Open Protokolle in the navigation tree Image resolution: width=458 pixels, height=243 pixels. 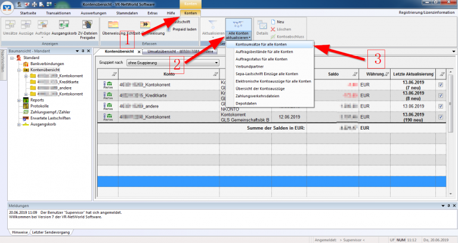click(39, 106)
